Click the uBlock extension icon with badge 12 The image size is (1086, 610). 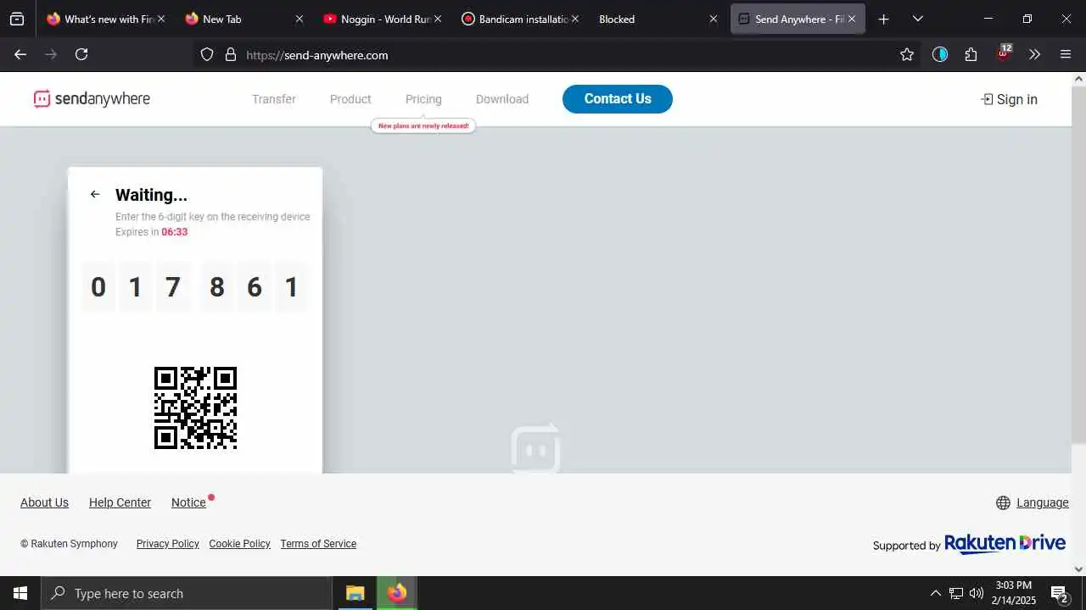[x=1004, y=53]
